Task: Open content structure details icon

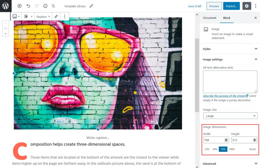Action: pos(45,6)
